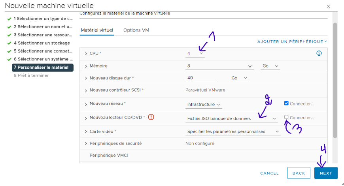
Task: Expand the Carte vidéo row
Action: click(86, 132)
